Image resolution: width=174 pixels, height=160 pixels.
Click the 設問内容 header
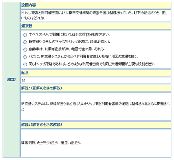pyautogui.click(x=29, y=5)
